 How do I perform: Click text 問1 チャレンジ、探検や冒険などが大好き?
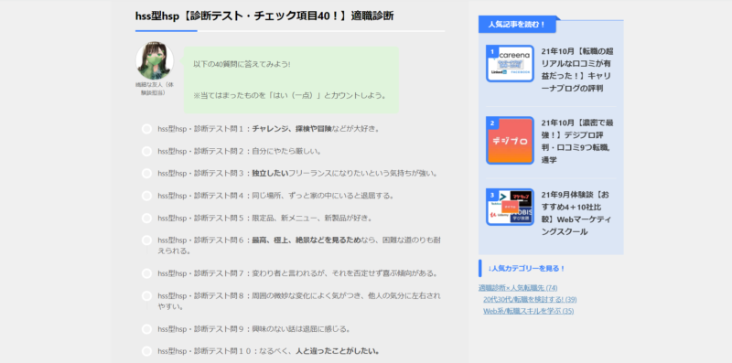click(268, 129)
